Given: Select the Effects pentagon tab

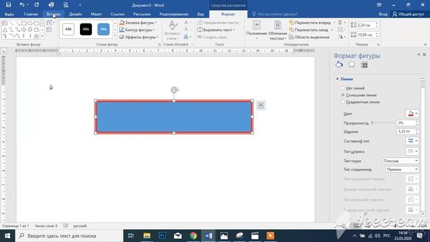Looking at the screenshot, I should (x=351, y=65).
